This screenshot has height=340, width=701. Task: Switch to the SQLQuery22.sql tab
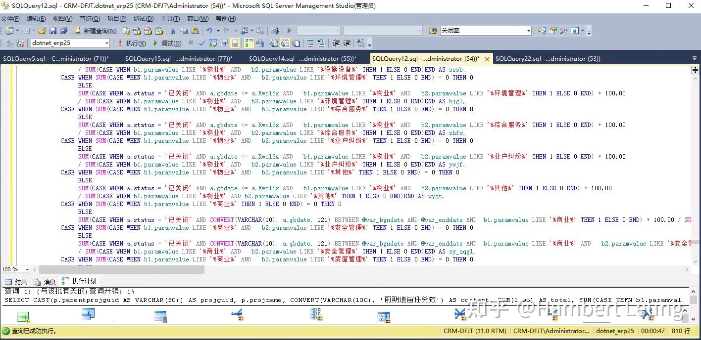[x=548, y=58]
